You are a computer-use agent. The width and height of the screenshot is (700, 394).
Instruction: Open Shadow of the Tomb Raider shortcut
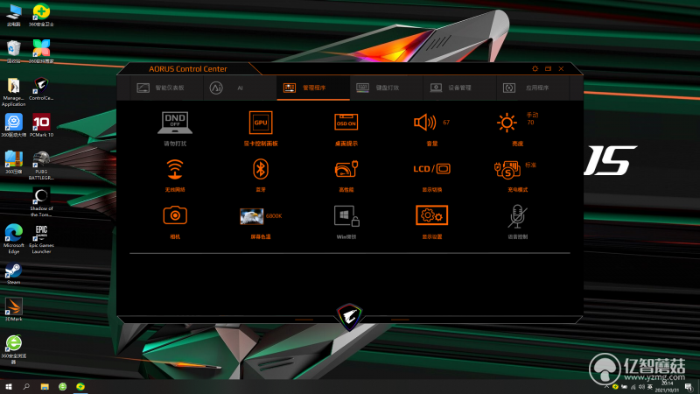click(41, 202)
